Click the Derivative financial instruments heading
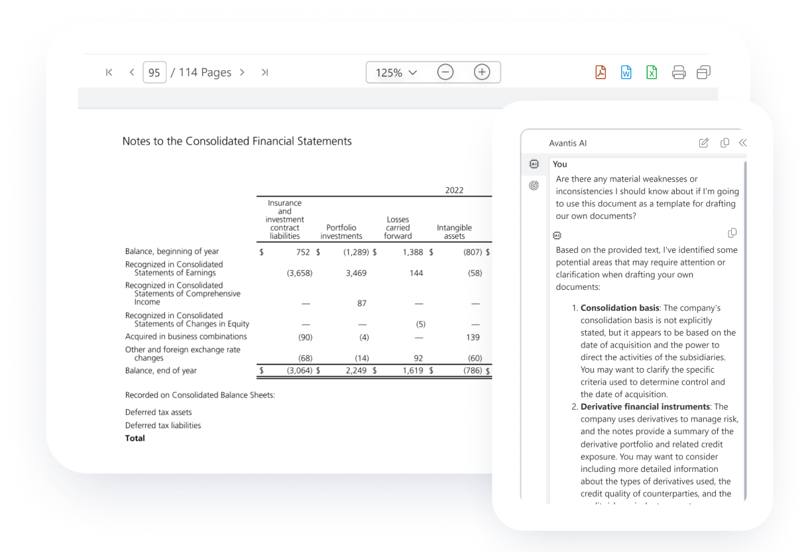 tap(646, 407)
